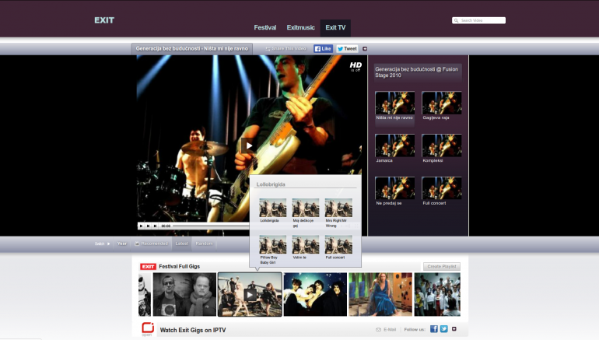Open the sidebar 'Full concert' thumbnail

[442, 188]
